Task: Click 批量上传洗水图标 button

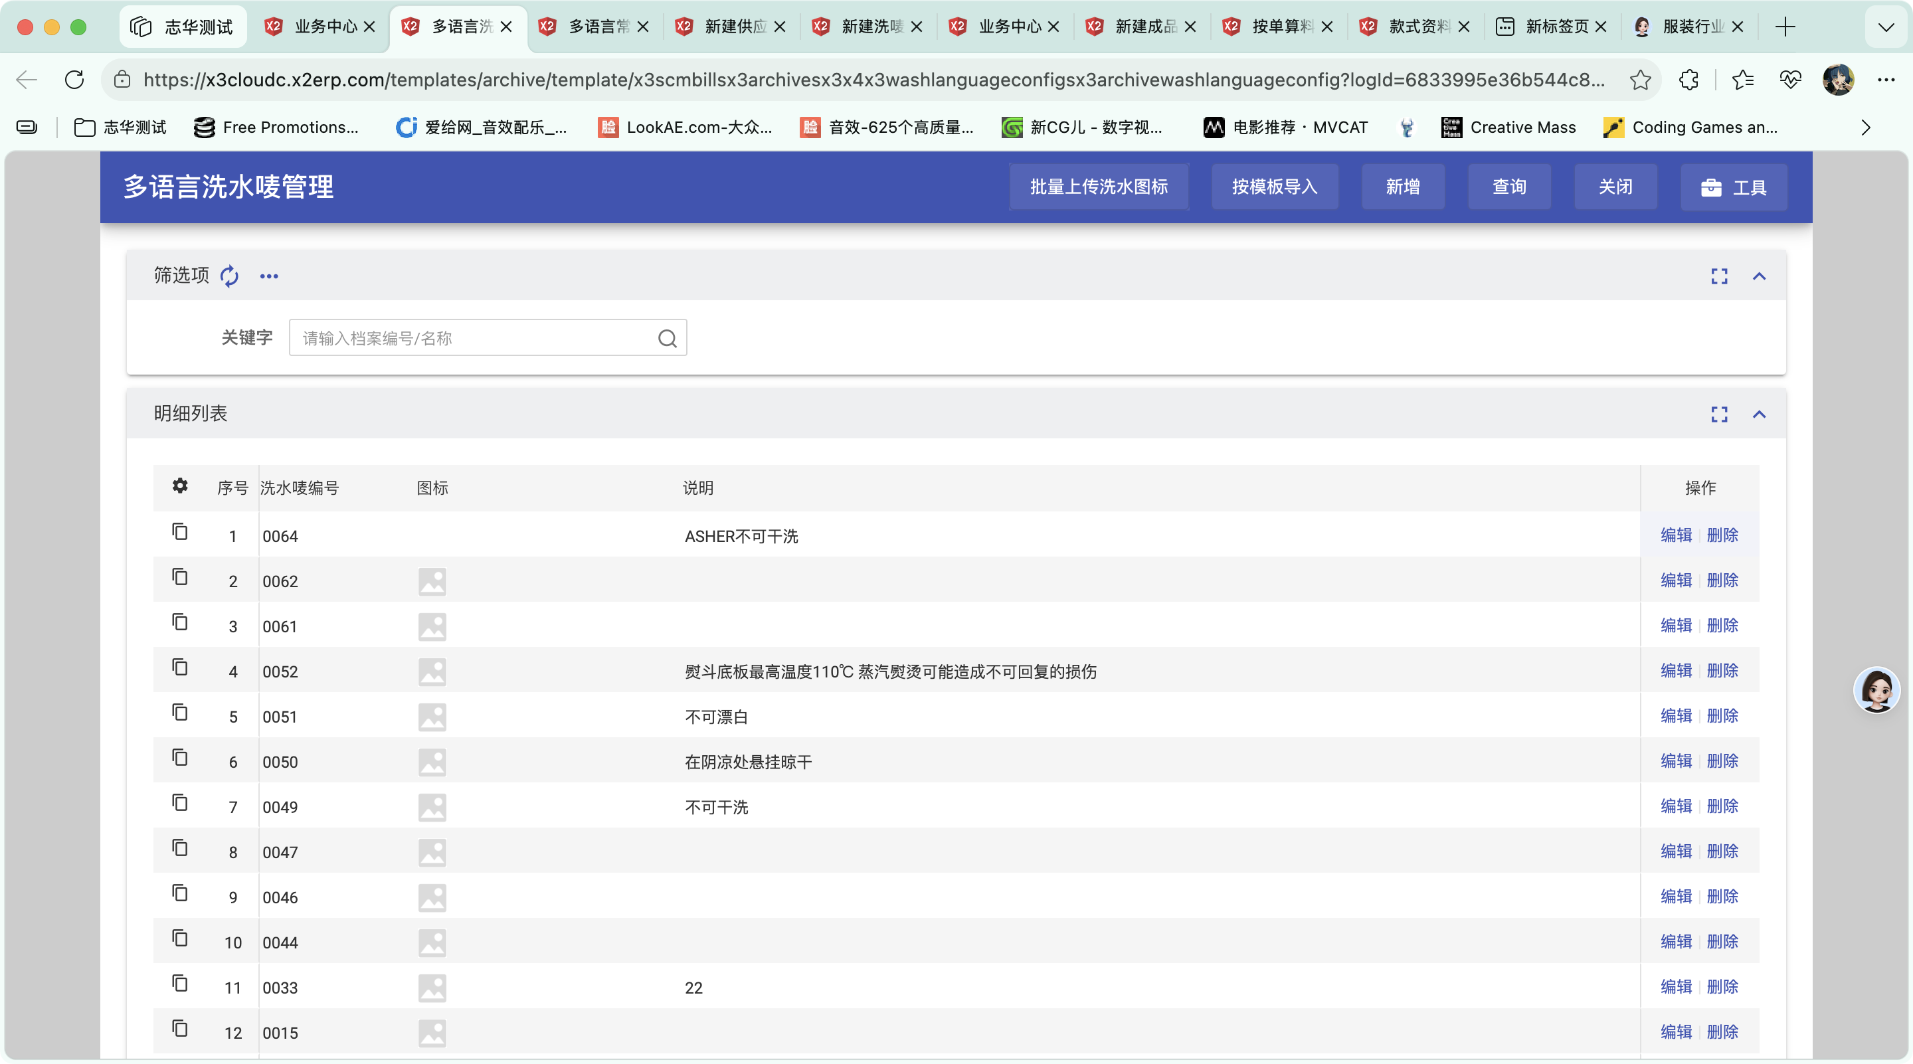Action: coord(1099,187)
